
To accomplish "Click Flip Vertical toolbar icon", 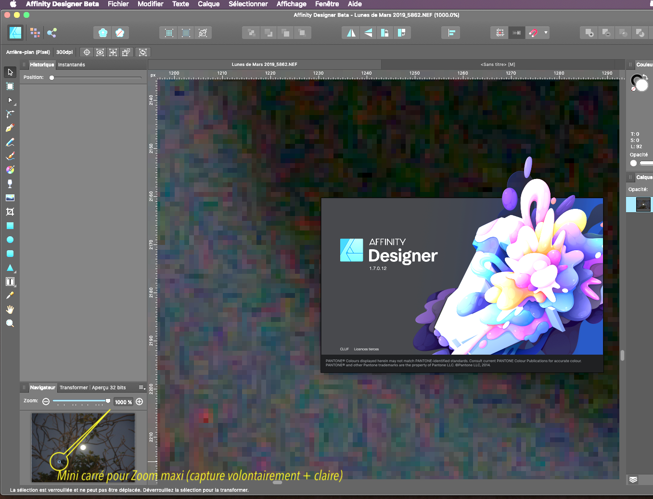I will coord(368,33).
